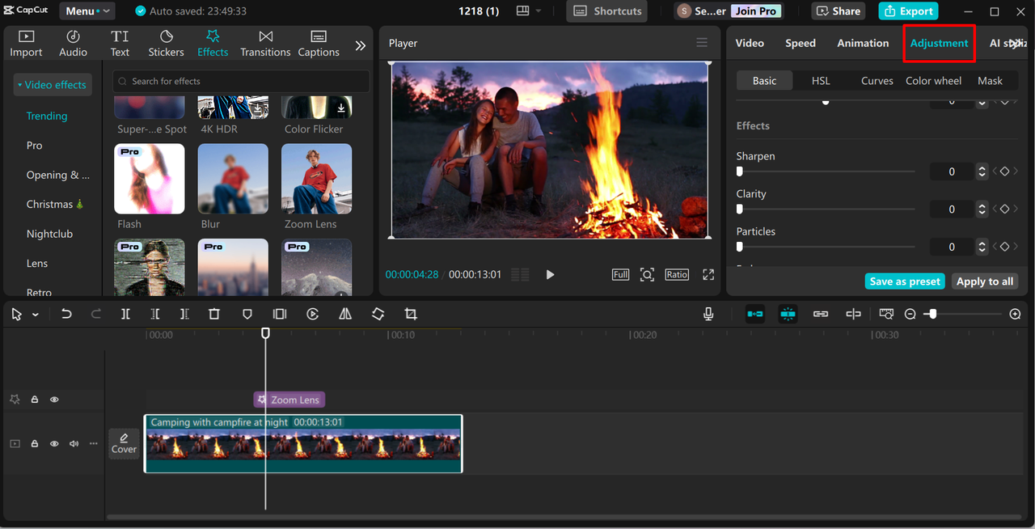The image size is (1035, 529).
Task: Mute the main video track audio
Action: click(x=74, y=444)
